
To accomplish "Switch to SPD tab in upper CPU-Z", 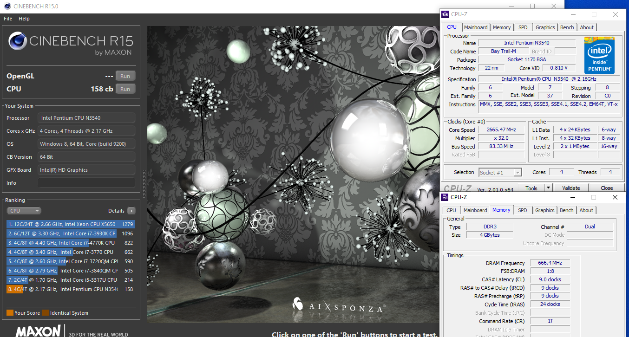I will [x=523, y=27].
